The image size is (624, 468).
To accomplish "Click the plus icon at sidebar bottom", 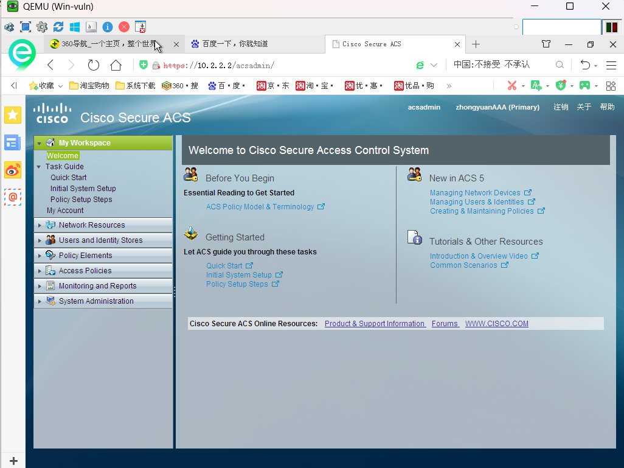I will coord(13,461).
